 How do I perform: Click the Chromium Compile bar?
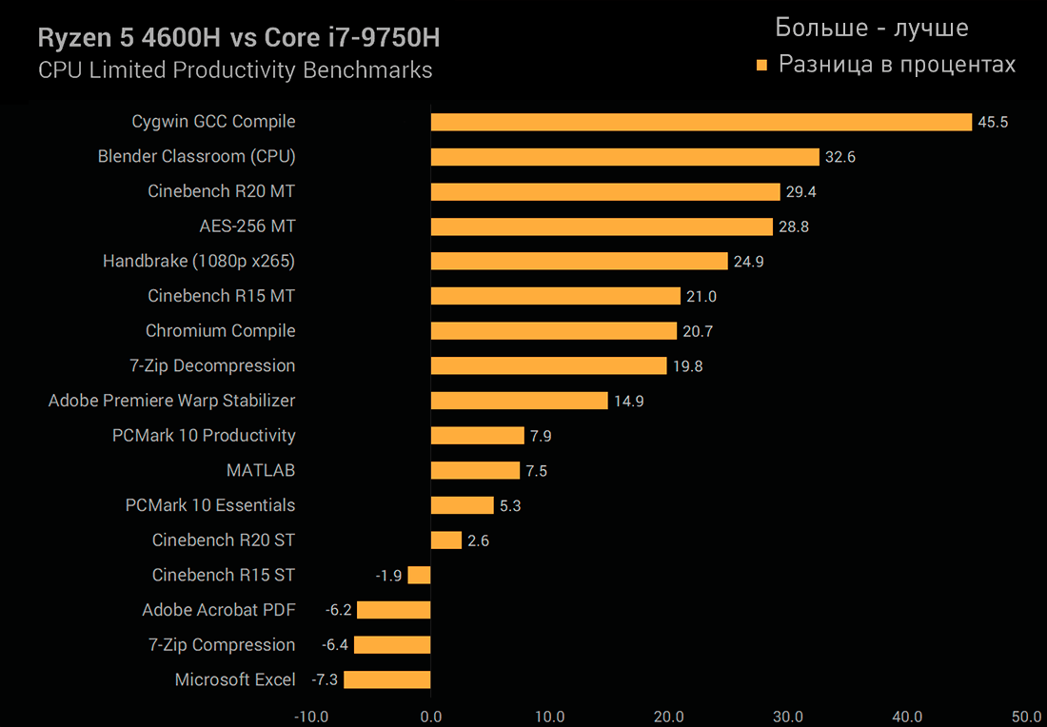(554, 330)
